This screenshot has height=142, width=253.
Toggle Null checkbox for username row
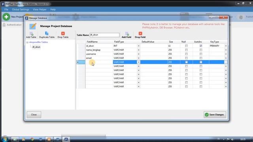click(x=186, y=54)
